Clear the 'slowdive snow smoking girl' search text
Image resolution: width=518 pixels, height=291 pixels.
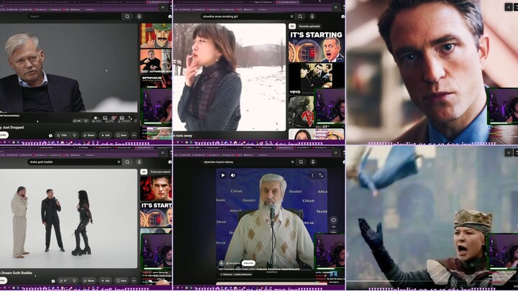coord(291,16)
